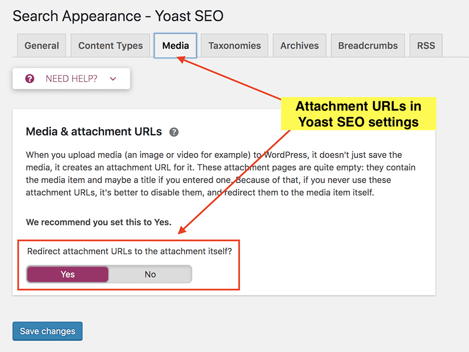The width and height of the screenshot is (469, 352).
Task: Open the Taxonomies tab
Action: [234, 45]
